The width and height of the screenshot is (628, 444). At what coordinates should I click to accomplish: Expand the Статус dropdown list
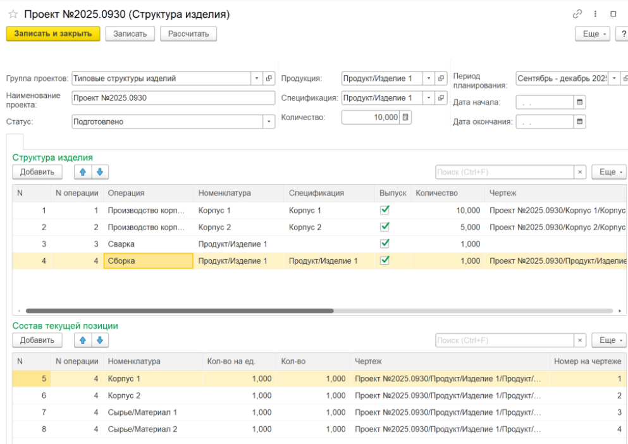(269, 121)
